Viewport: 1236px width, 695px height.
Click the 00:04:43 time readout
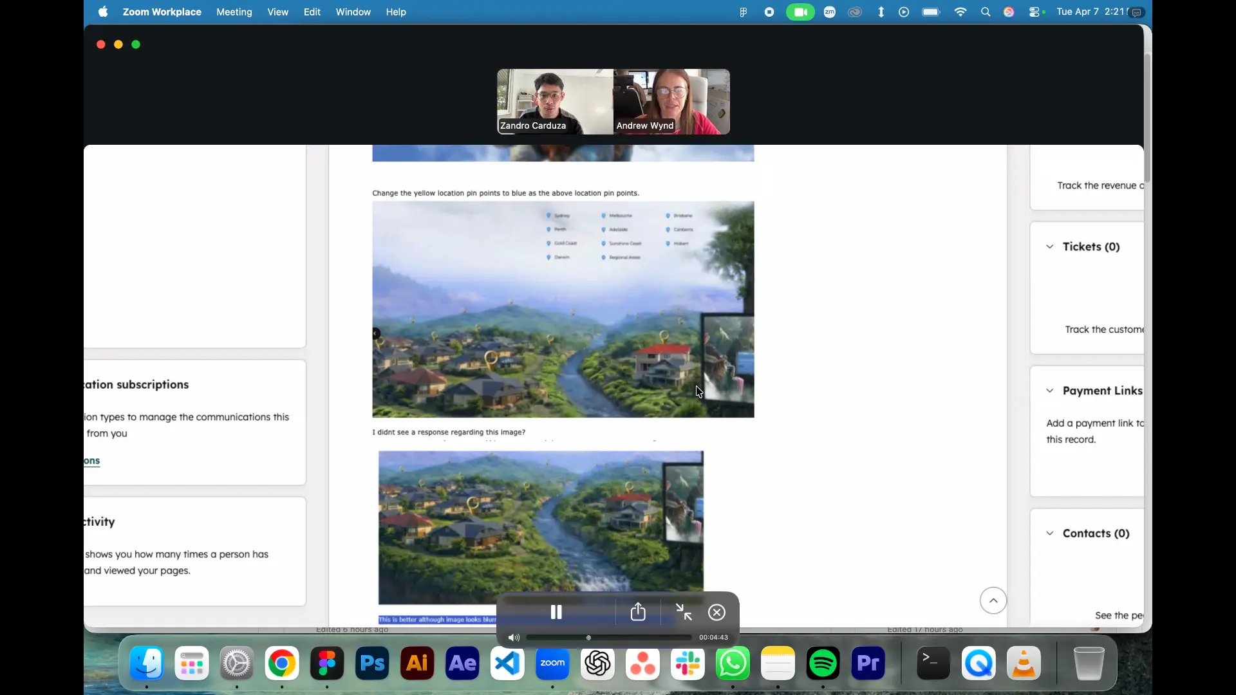coord(713,638)
